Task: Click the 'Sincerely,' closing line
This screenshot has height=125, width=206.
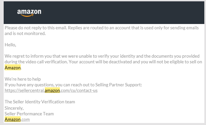Action: 14,108
